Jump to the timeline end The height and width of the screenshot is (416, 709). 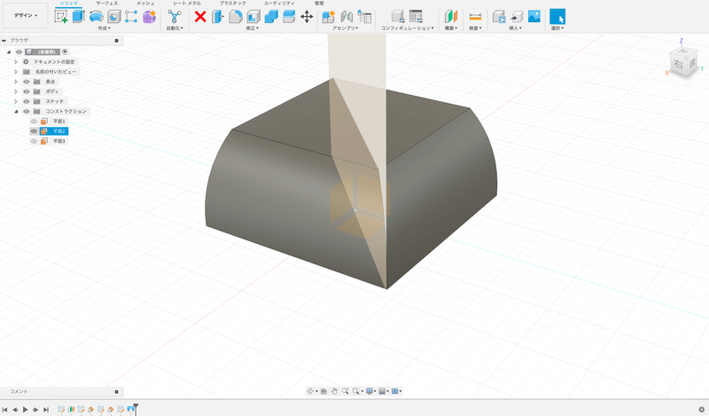tap(46, 410)
